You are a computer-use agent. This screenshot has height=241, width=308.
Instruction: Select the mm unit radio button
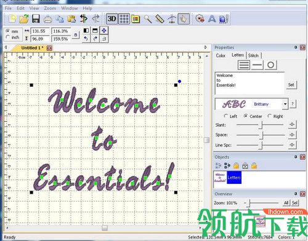pyautogui.click(x=8, y=31)
